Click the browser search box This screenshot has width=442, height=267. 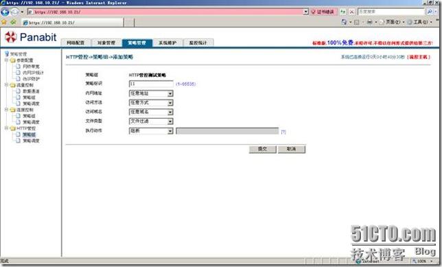[391, 12]
